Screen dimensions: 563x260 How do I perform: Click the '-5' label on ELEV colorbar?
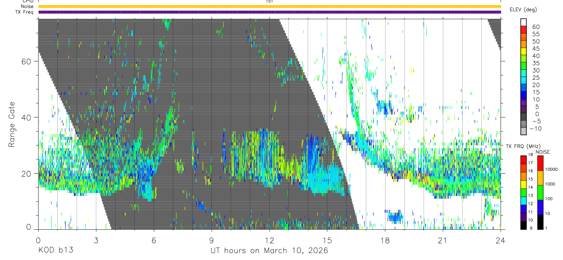tap(536, 121)
